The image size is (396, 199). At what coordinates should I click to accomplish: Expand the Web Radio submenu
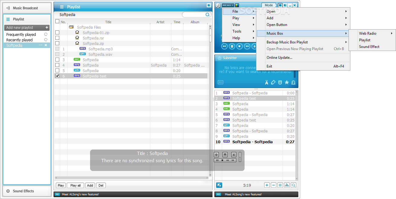372,33
